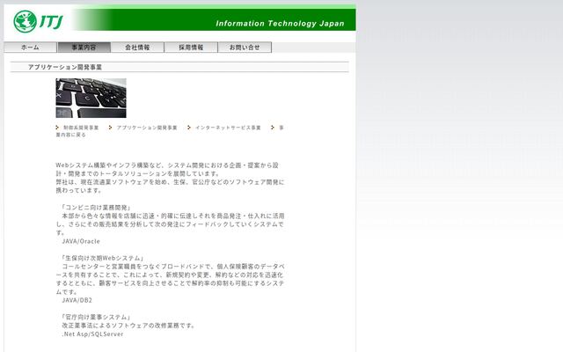Click the 「官庁向け薬事システム」 heading

coord(95,317)
